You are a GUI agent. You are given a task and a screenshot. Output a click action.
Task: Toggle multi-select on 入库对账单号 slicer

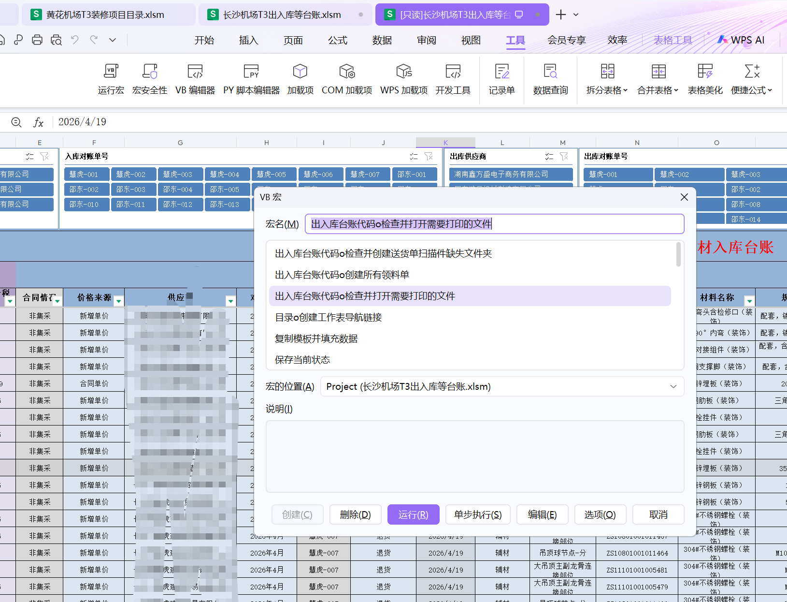click(x=414, y=156)
